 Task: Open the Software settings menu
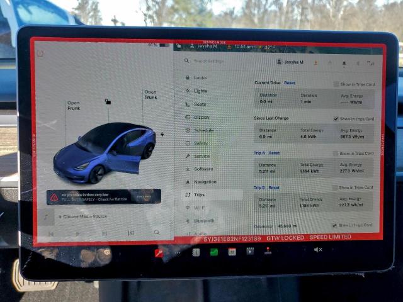[200, 169]
